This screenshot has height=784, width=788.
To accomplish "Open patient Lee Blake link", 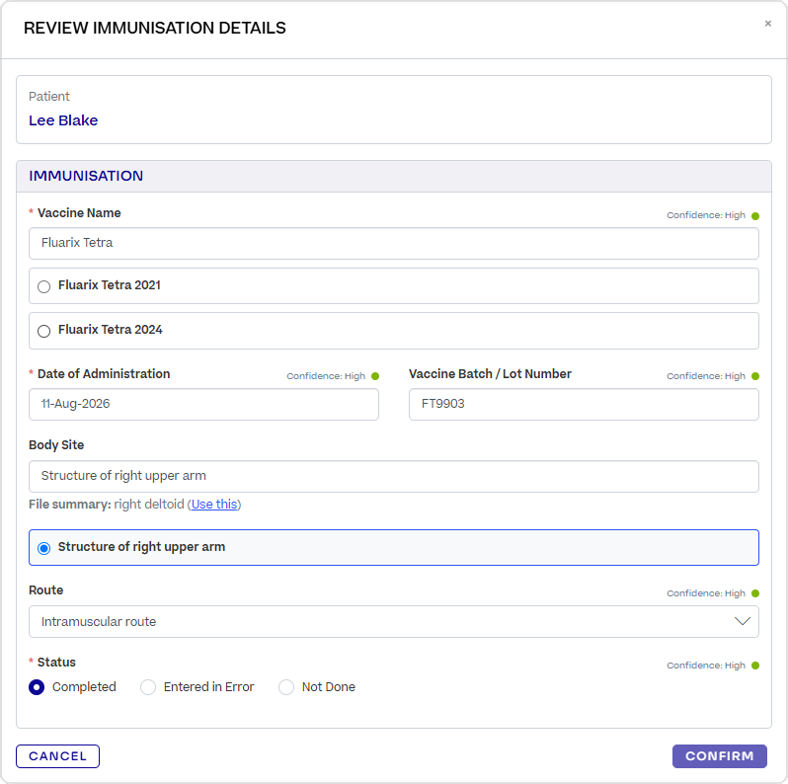I will pos(63,120).
